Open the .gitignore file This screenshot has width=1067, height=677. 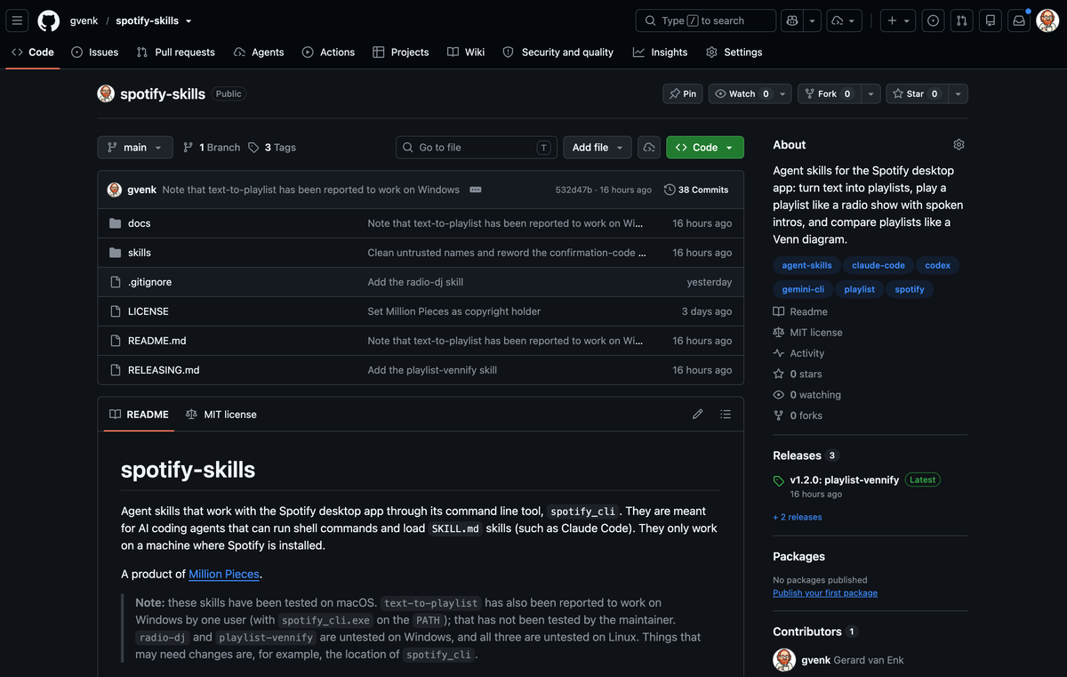click(149, 282)
